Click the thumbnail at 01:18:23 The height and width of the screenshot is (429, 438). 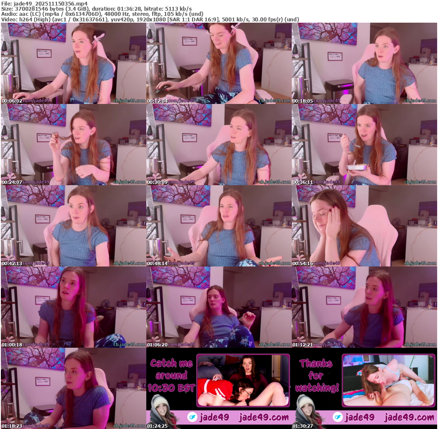click(x=73, y=388)
